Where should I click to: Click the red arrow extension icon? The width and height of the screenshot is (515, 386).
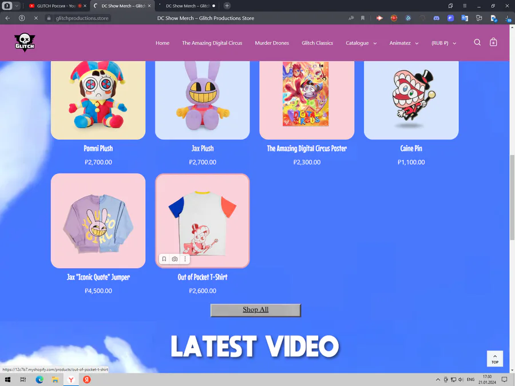click(x=380, y=18)
